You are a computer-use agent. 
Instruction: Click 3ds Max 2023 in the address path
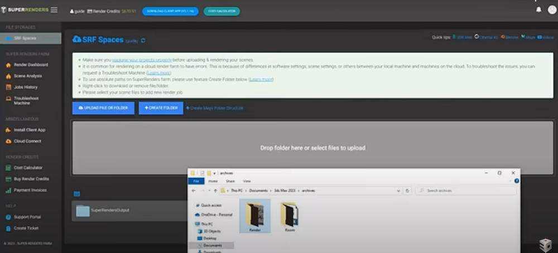tap(285, 191)
